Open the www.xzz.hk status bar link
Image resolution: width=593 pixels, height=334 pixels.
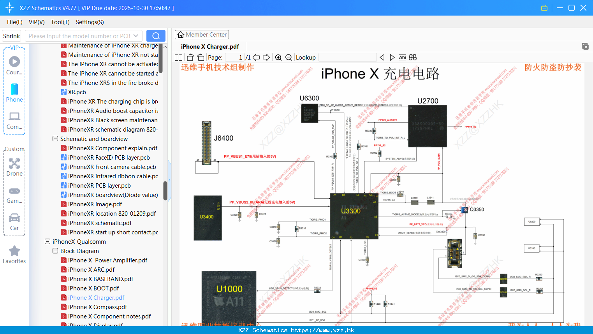tap(322, 330)
